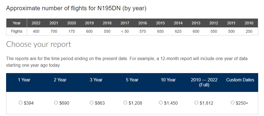Click the "3 Year" report heading
The image size is (264, 116).
(x=96, y=80)
